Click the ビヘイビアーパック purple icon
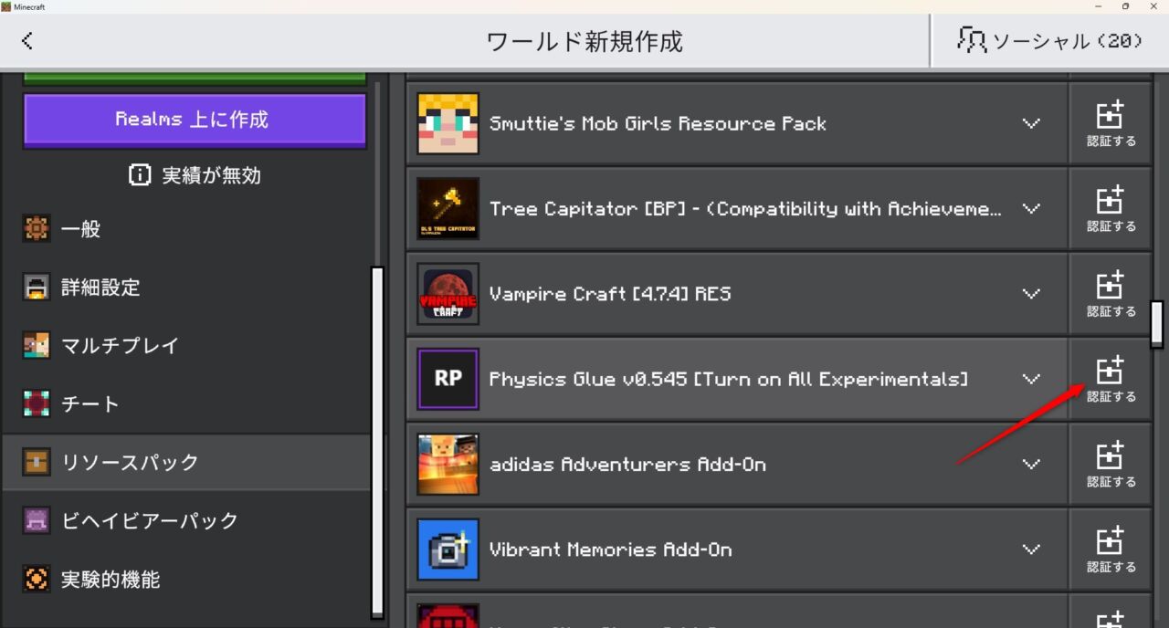The image size is (1169, 628). pos(37,521)
